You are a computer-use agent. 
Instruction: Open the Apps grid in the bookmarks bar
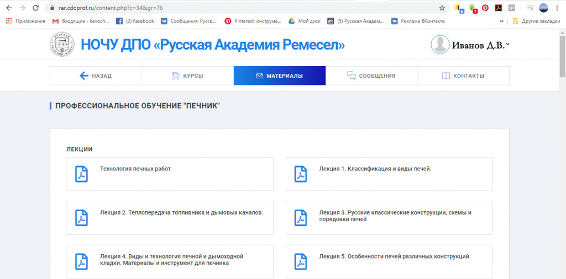pos(9,21)
